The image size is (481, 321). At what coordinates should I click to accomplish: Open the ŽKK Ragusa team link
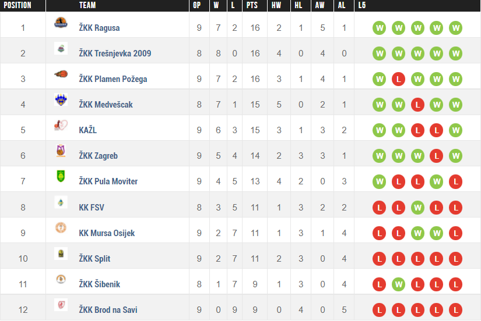click(99, 28)
